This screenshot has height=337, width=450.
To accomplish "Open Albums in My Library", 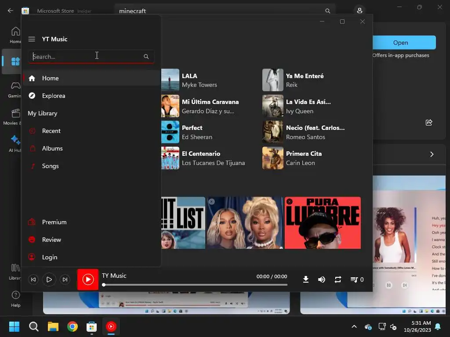I will 91,148.
